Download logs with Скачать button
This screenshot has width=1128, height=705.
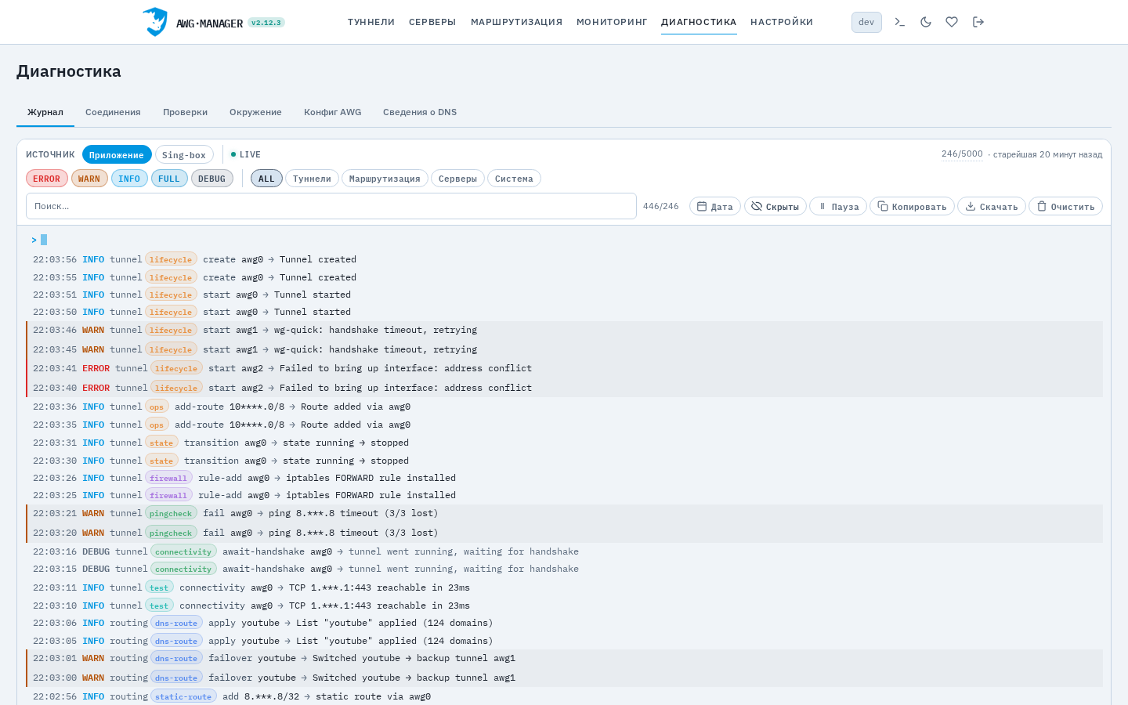click(992, 206)
